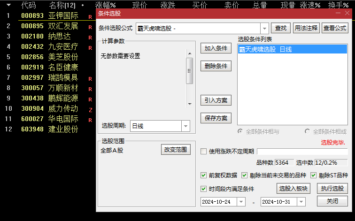Sort by 名称(12) column header

tap(62, 5)
